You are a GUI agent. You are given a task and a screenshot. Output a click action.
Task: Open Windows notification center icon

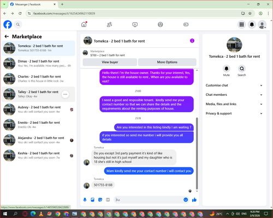(266, 214)
